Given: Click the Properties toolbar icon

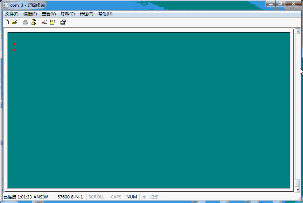Looking at the screenshot, I should [63, 22].
